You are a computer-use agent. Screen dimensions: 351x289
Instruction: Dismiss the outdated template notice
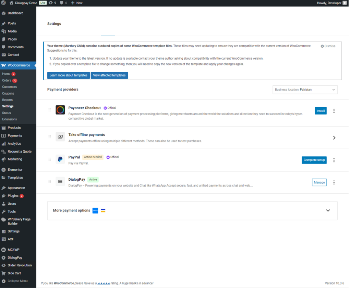point(328,46)
